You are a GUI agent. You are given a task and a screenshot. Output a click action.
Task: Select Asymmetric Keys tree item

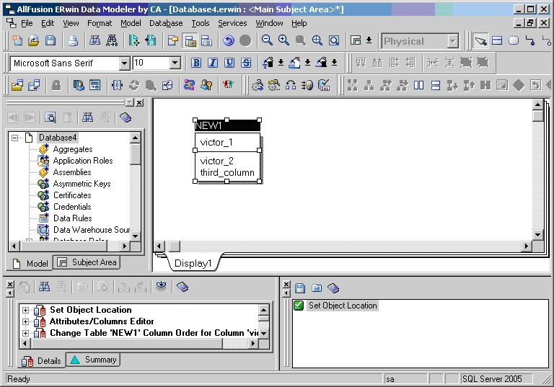[82, 184]
